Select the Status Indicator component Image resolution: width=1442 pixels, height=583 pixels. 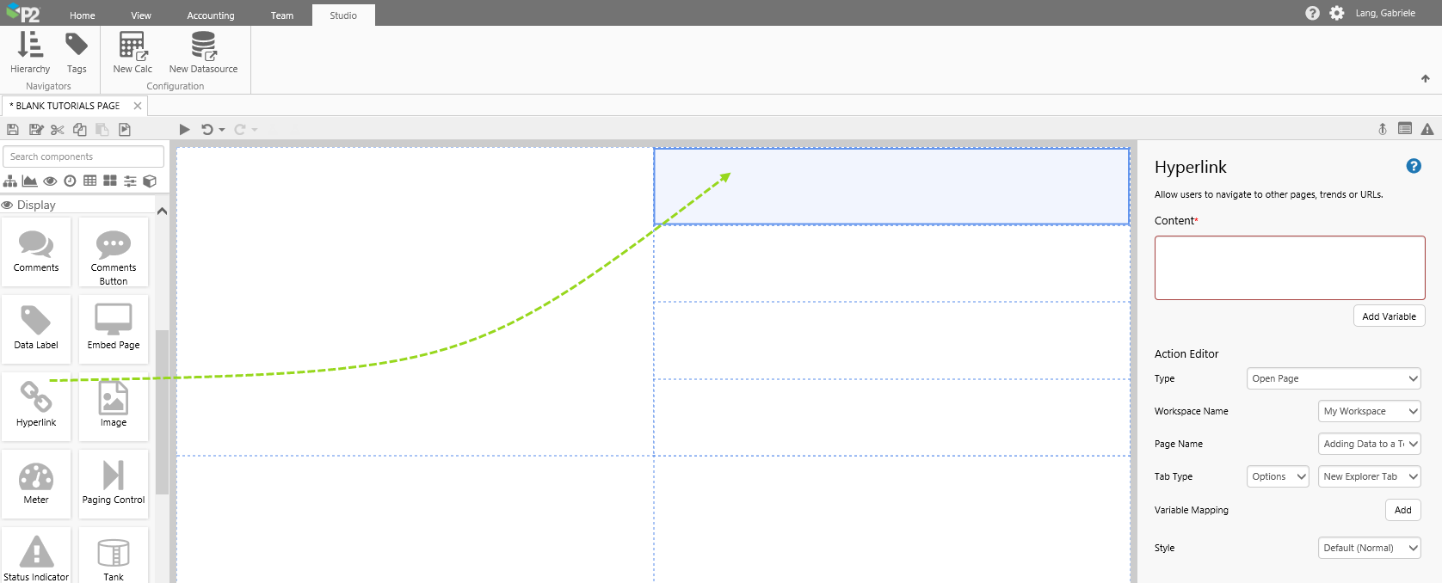36,555
